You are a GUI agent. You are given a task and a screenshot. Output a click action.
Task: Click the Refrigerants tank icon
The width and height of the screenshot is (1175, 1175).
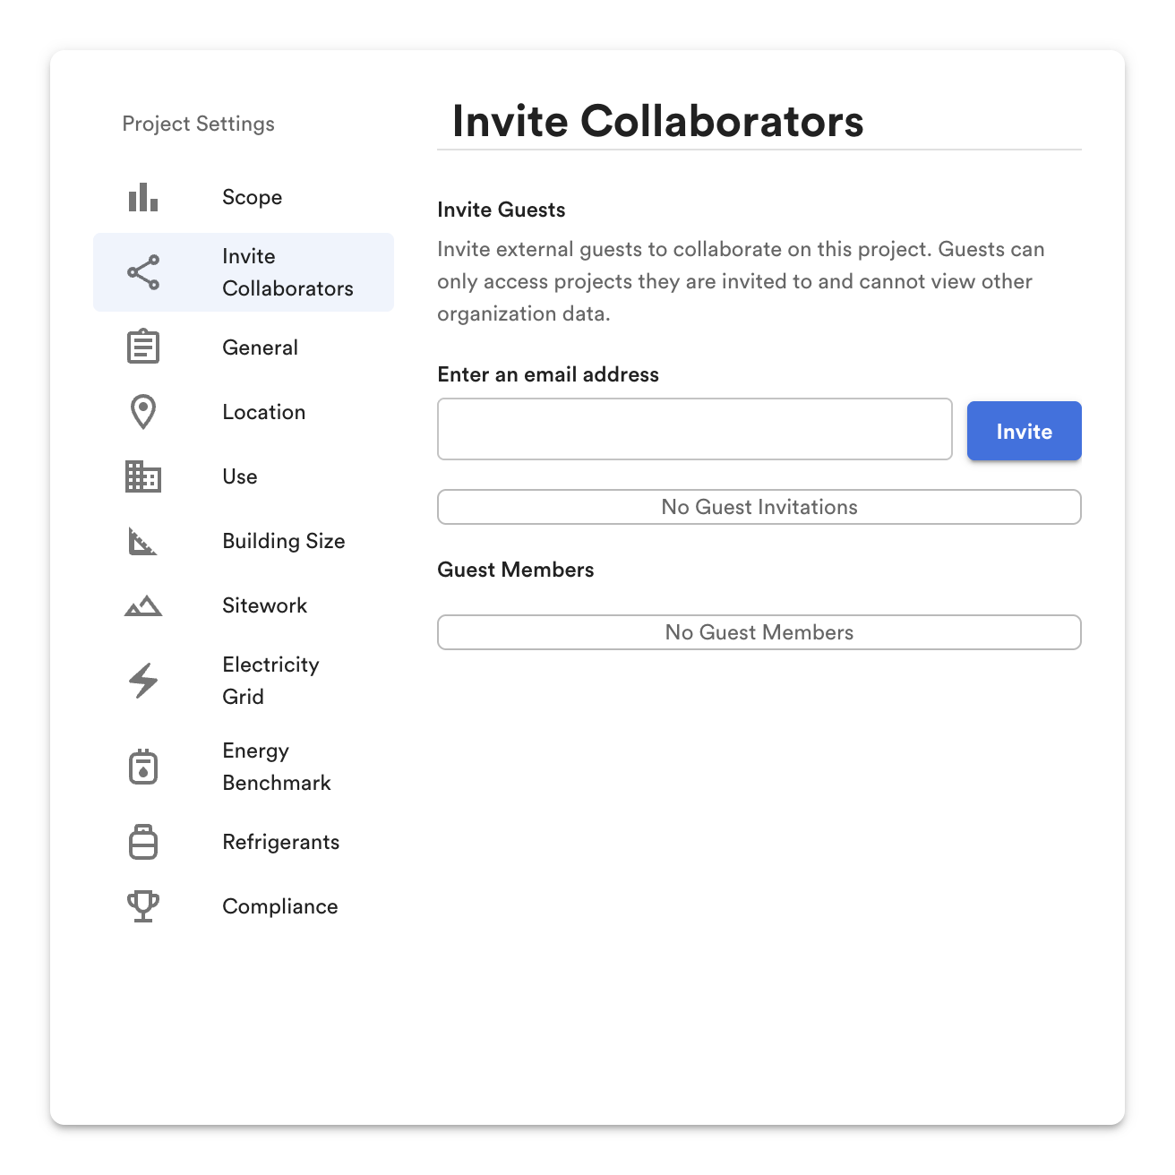pyautogui.click(x=143, y=842)
